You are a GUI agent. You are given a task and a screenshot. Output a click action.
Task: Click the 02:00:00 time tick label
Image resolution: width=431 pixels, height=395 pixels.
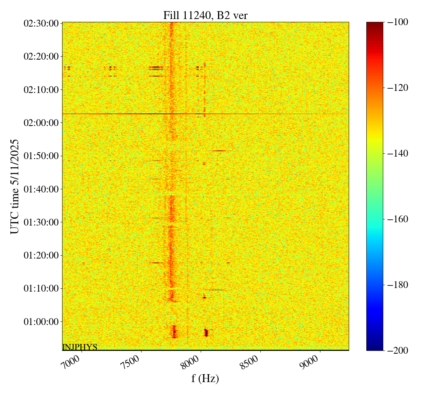point(41,123)
